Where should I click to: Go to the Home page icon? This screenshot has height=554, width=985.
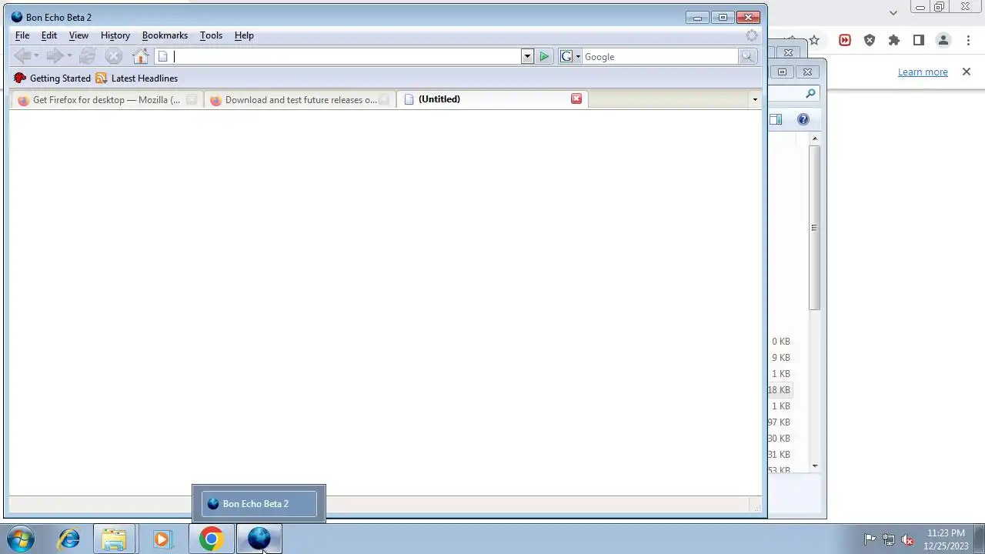140,56
